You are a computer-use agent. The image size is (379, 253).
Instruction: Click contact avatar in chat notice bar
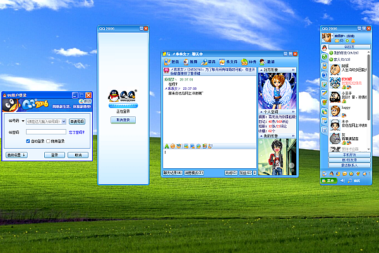(166, 71)
